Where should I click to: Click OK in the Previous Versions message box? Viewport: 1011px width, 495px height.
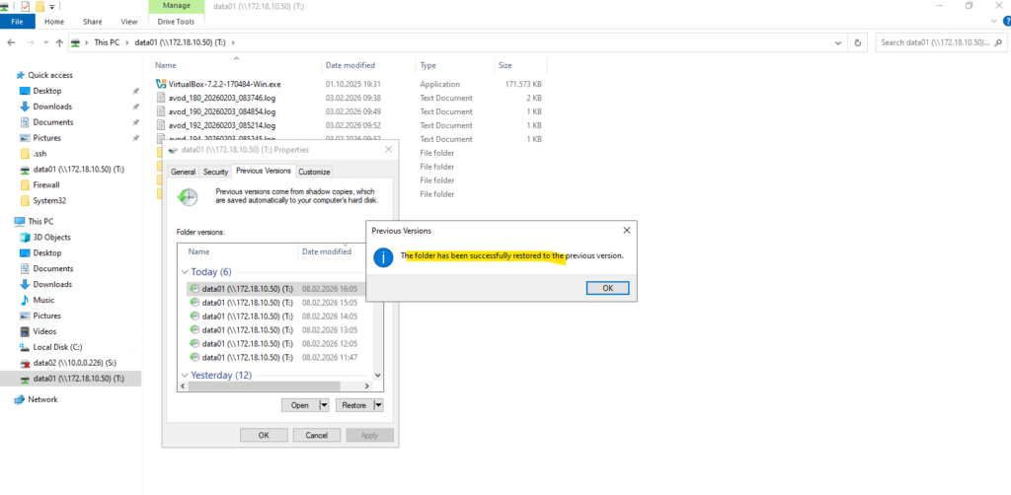607,288
